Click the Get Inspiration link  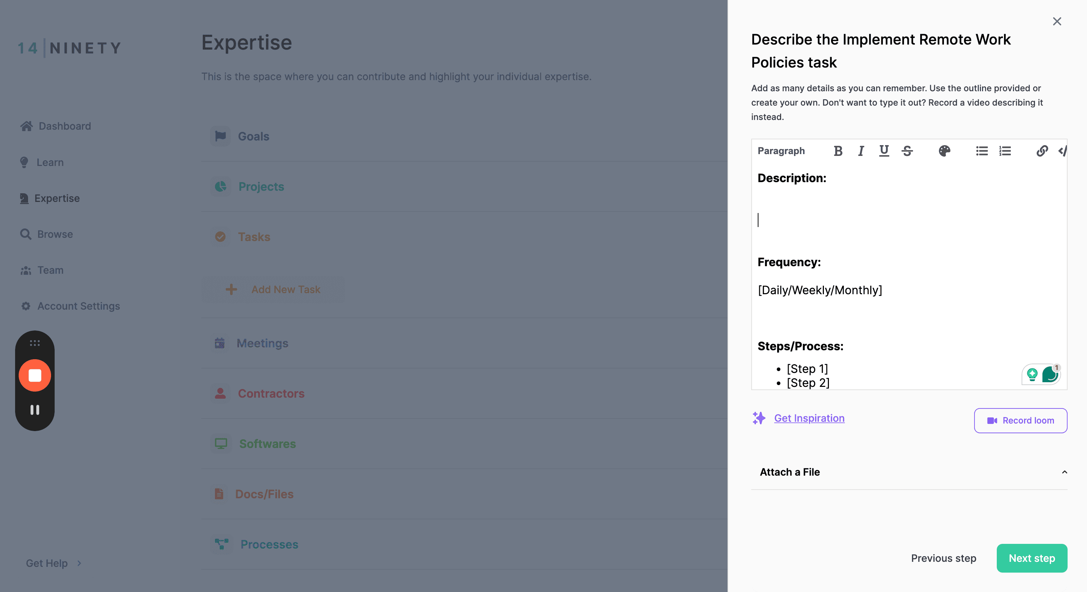click(809, 418)
